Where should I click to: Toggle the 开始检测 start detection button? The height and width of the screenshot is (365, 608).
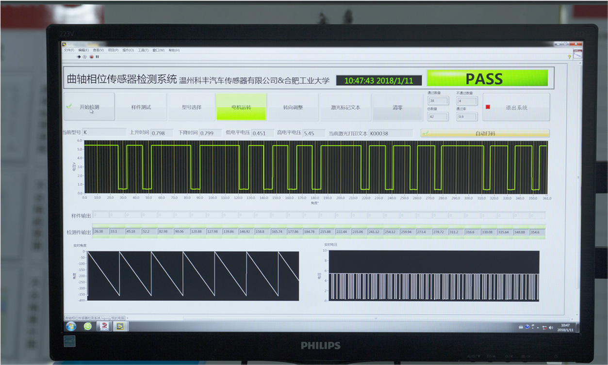tap(89, 107)
